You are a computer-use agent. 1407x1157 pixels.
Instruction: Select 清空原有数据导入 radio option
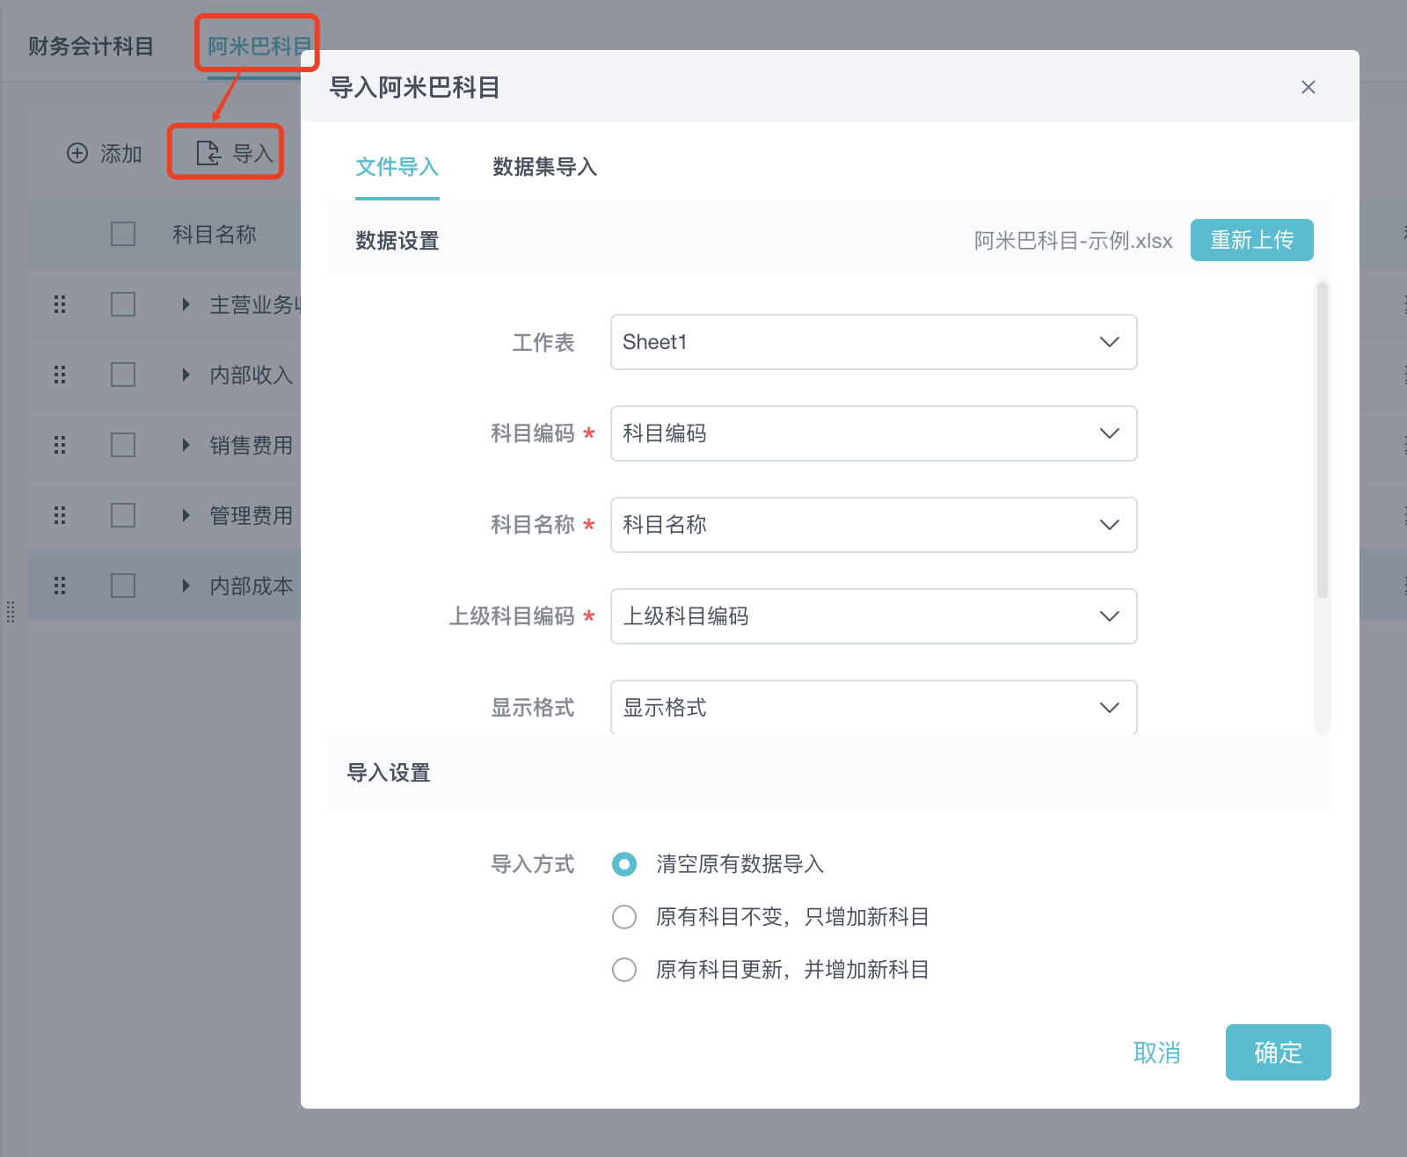(x=624, y=864)
